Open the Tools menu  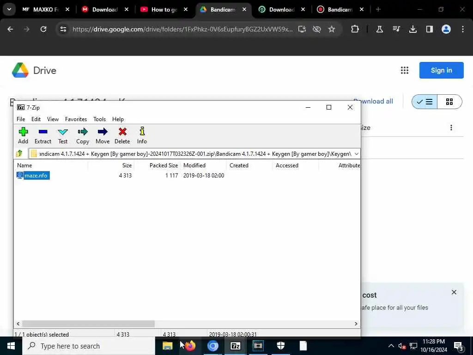click(x=100, y=119)
